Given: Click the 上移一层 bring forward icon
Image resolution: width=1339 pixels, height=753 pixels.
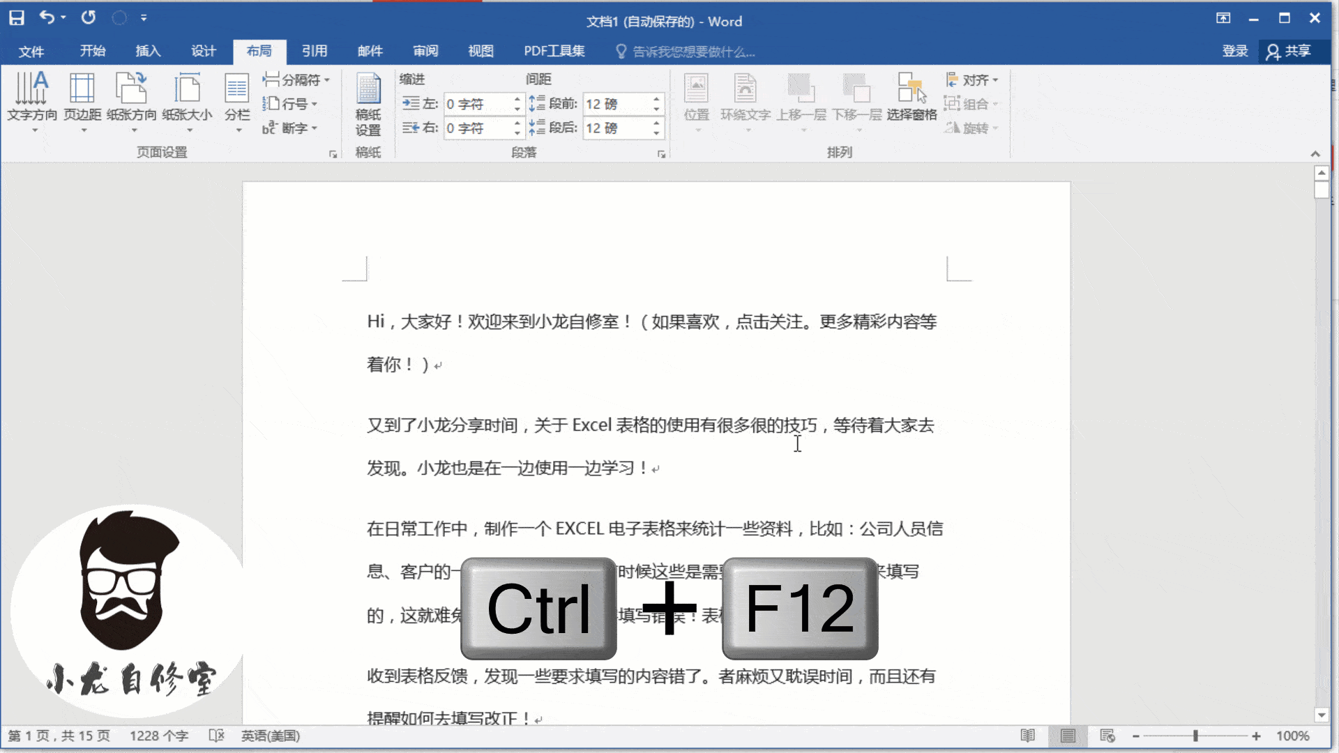Looking at the screenshot, I should [x=801, y=102].
